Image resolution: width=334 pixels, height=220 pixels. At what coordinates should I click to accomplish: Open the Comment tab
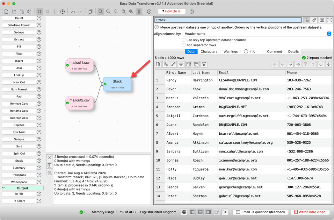(x=274, y=52)
